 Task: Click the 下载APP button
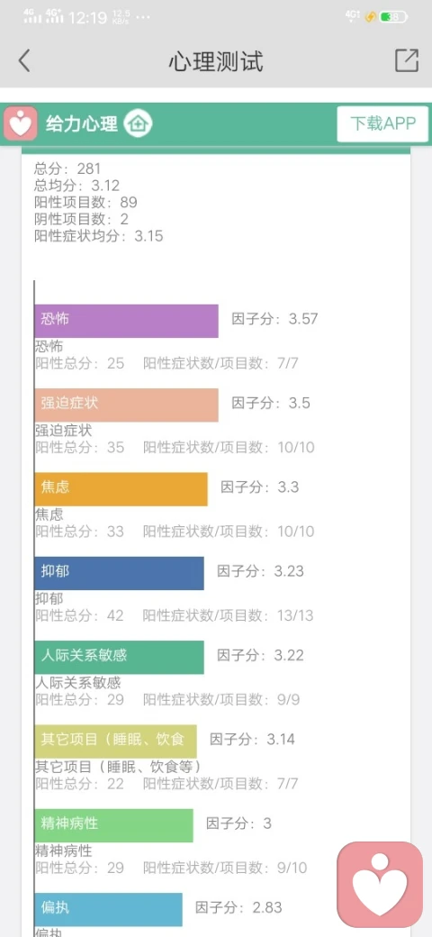[382, 123]
